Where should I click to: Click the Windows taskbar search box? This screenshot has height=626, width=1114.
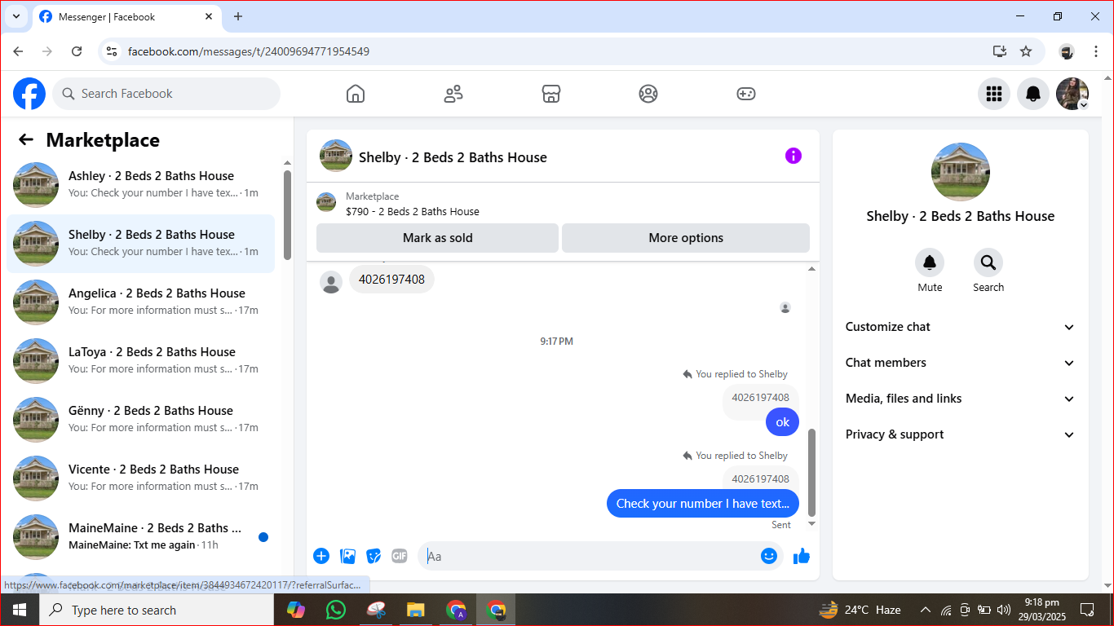coord(156,610)
